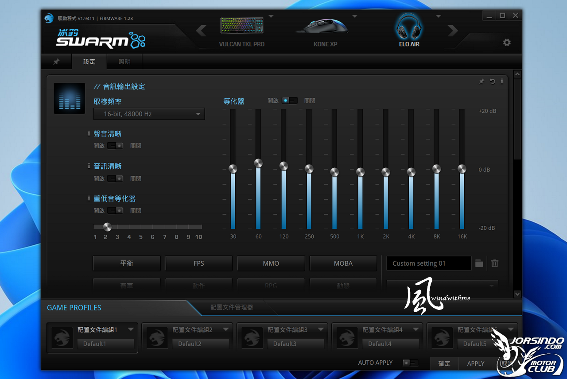Open the 取樣頻率 sample rate dropdown

(x=149, y=114)
